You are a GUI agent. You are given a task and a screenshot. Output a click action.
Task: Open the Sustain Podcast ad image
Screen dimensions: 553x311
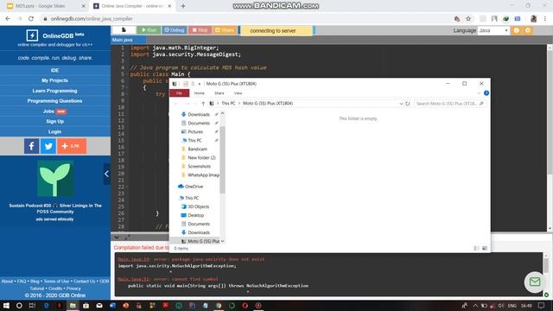[55, 179]
